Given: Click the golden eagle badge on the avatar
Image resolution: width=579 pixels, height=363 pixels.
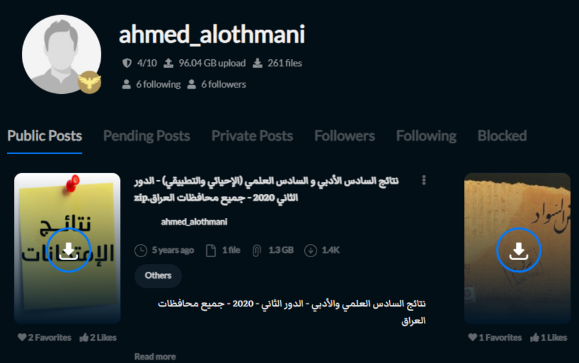Looking at the screenshot, I should pyautogui.click(x=89, y=82).
